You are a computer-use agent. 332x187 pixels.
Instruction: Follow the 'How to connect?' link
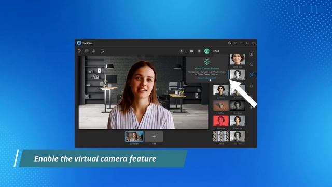tap(206, 78)
